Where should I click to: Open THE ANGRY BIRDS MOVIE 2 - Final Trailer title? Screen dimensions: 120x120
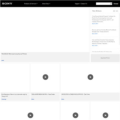coord(43,94)
